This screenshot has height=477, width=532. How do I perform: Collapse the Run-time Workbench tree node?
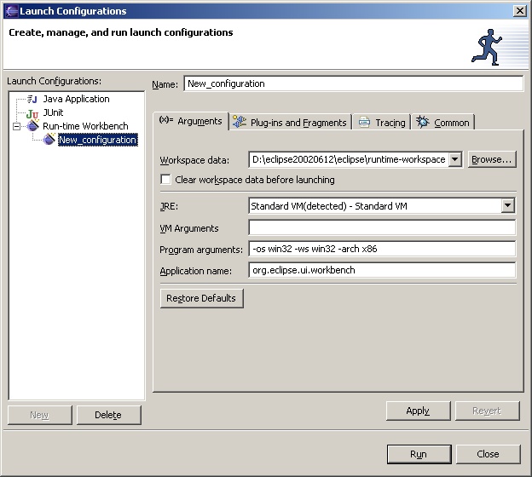16,126
